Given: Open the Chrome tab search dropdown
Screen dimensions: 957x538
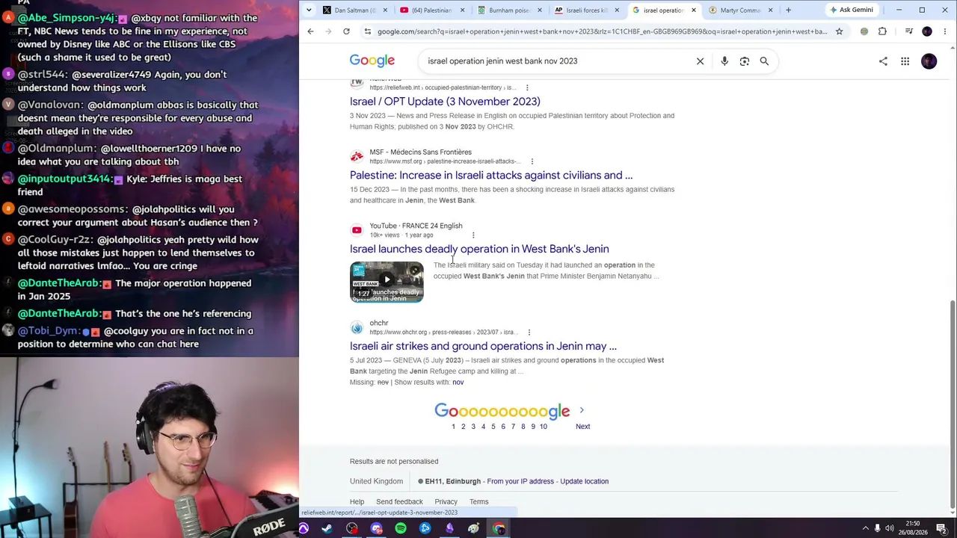Looking at the screenshot, I should coord(309,10).
